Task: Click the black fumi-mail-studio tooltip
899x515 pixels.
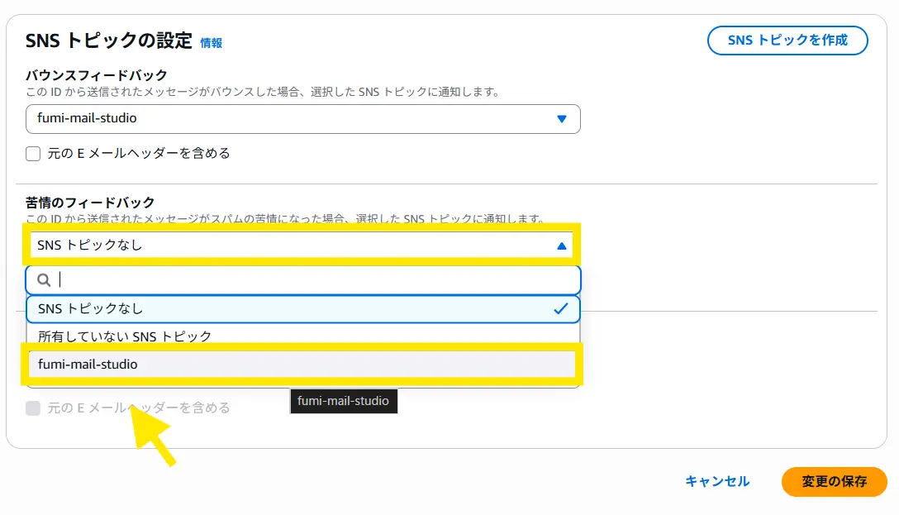Action: pos(344,401)
